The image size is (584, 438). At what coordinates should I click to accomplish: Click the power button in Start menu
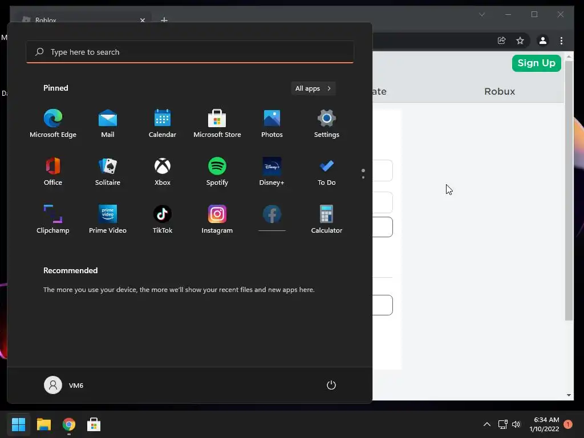tap(331, 385)
